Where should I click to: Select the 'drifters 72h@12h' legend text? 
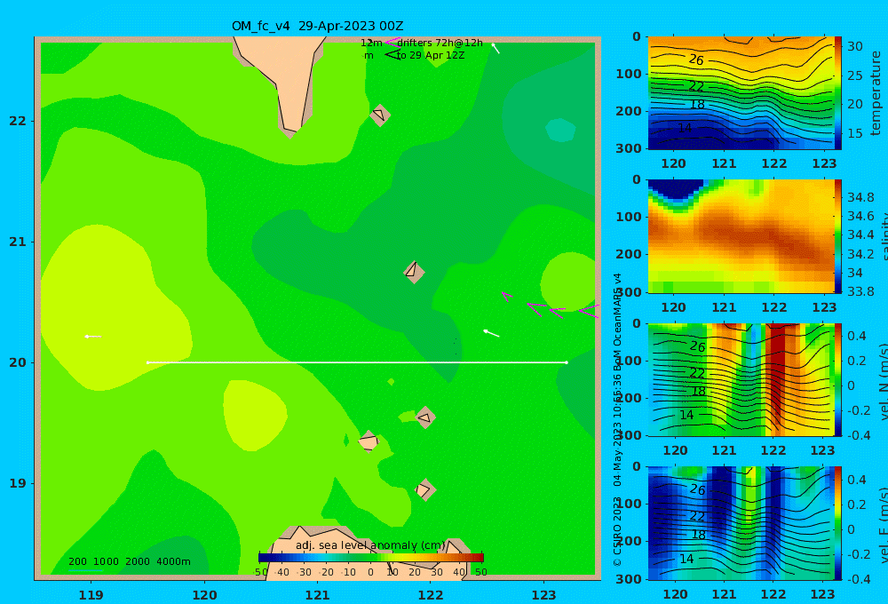(x=440, y=43)
